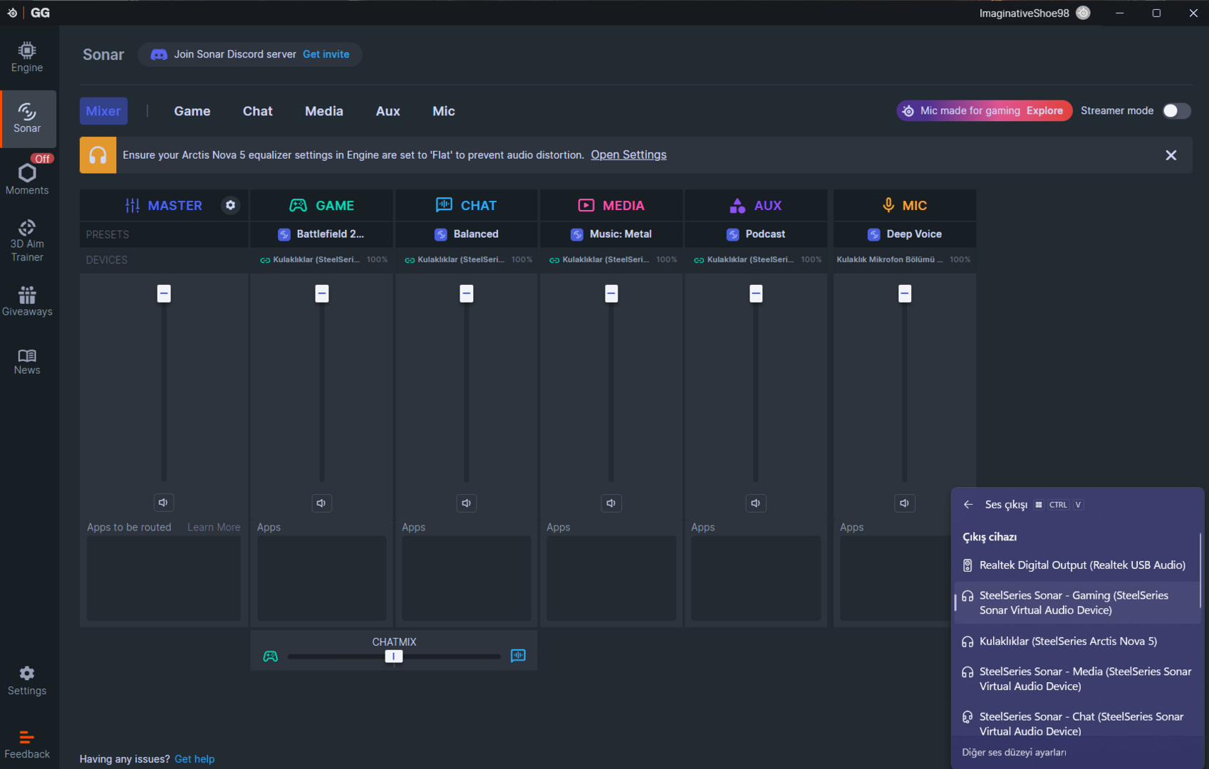Viewport: 1209px width, 769px height.
Task: Click the chat icon on ChatMix slider
Action: tap(518, 656)
